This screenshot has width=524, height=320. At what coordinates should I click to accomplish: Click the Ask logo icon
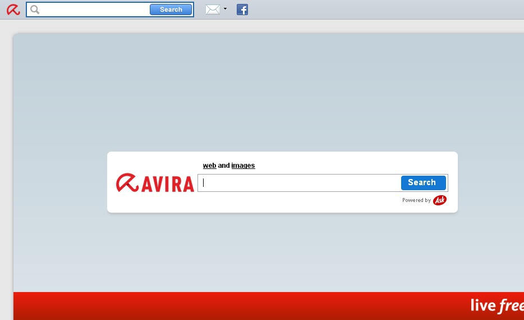[x=440, y=200]
